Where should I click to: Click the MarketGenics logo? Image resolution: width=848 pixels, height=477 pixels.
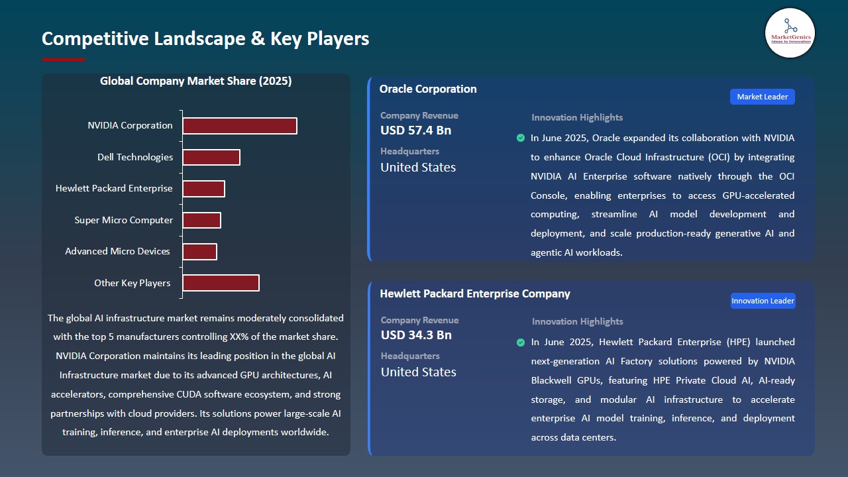click(790, 32)
